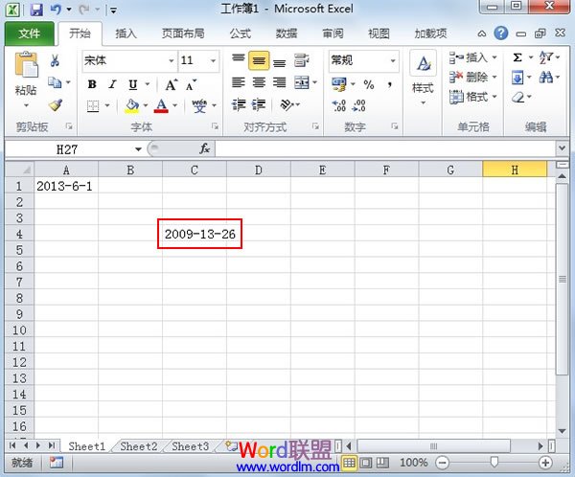Undo the last action
The image size is (575, 477).
(56, 10)
